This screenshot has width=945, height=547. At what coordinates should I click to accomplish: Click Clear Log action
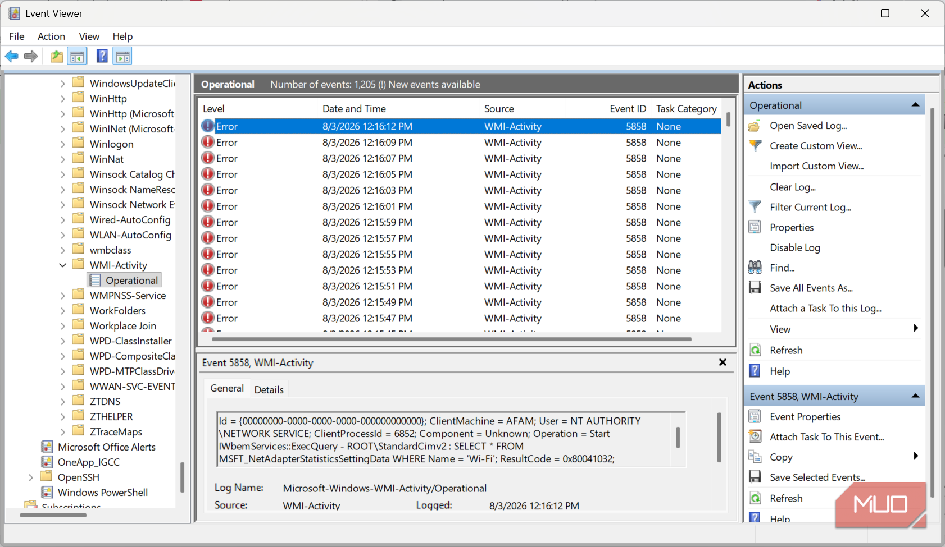[793, 187]
